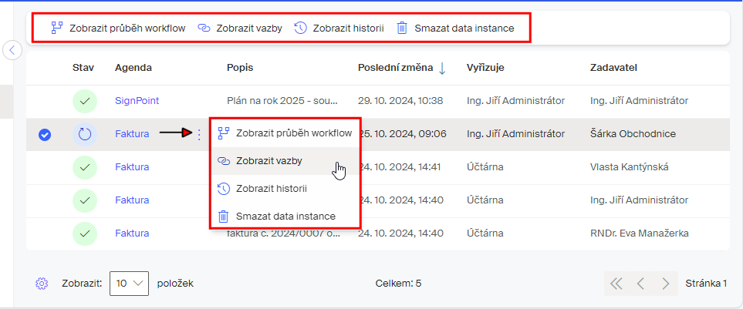Toggle the sort arrow next to Poslední změna
This screenshot has height=309, width=743.
[x=442, y=68]
